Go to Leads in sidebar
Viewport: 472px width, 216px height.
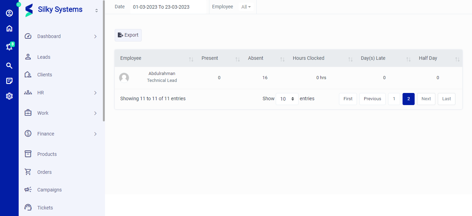tap(44, 57)
